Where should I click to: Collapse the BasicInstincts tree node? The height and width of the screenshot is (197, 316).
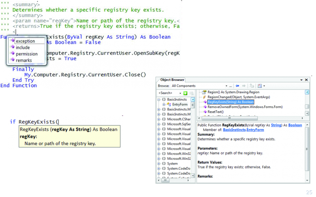click(159, 100)
